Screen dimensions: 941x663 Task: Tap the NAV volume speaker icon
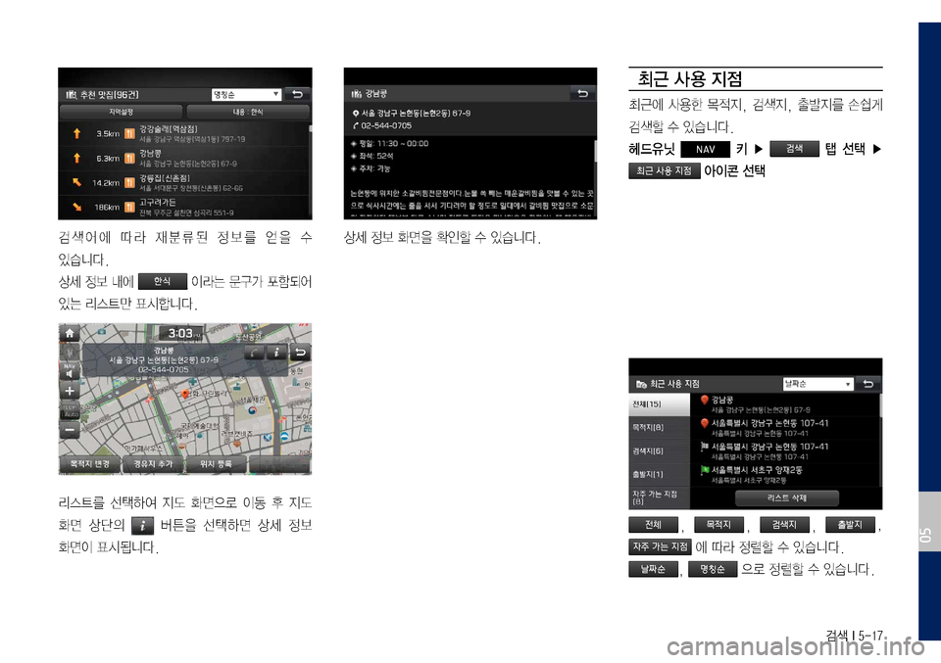70,370
